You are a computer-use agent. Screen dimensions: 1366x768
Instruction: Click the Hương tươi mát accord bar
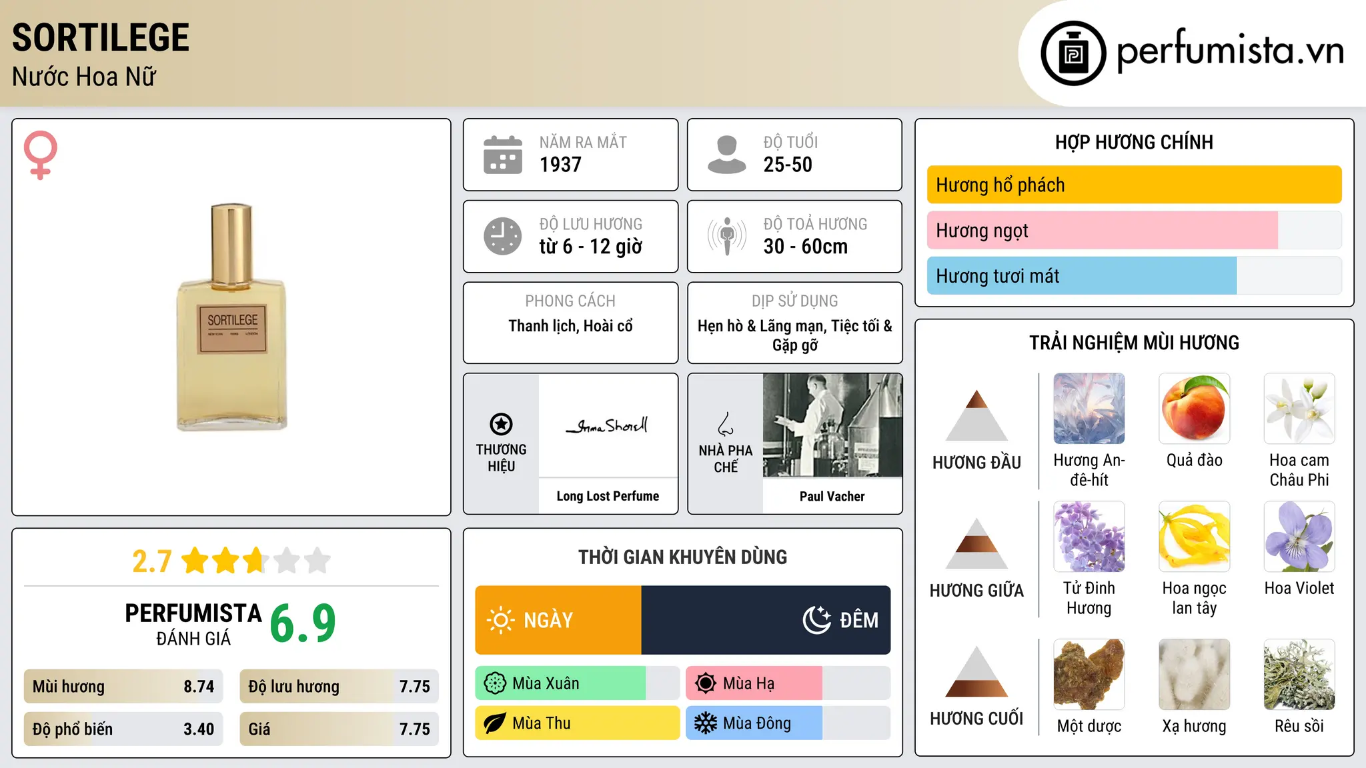click(x=1135, y=275)
